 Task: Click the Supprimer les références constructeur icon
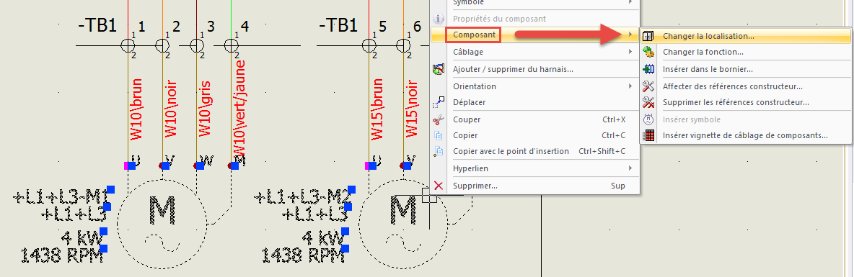coord(648,102)
